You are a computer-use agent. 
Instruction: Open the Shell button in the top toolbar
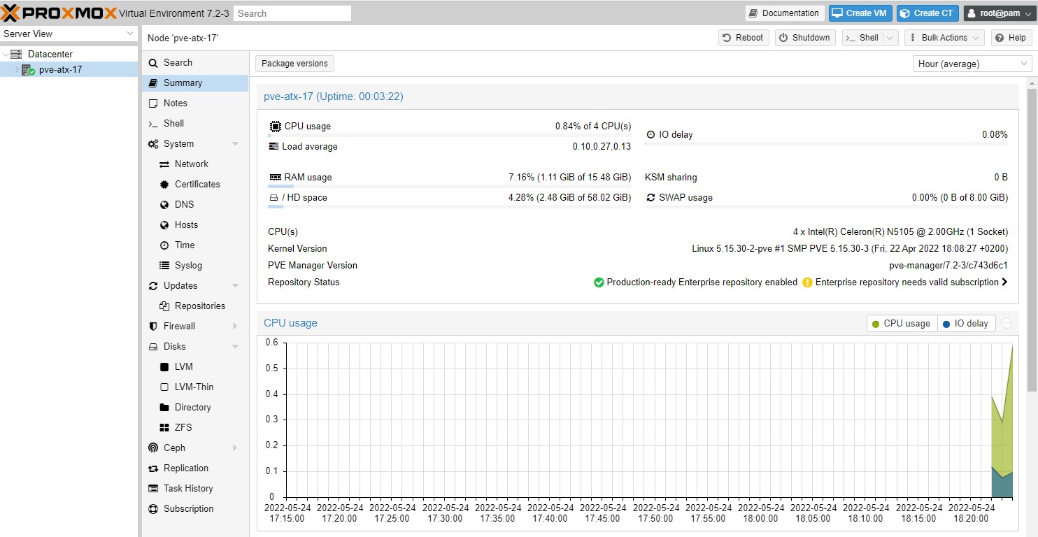tap(863, 38)
